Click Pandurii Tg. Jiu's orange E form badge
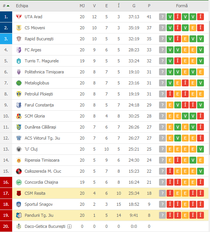Viewport: 210px width, 232px height. click(185, 215)
